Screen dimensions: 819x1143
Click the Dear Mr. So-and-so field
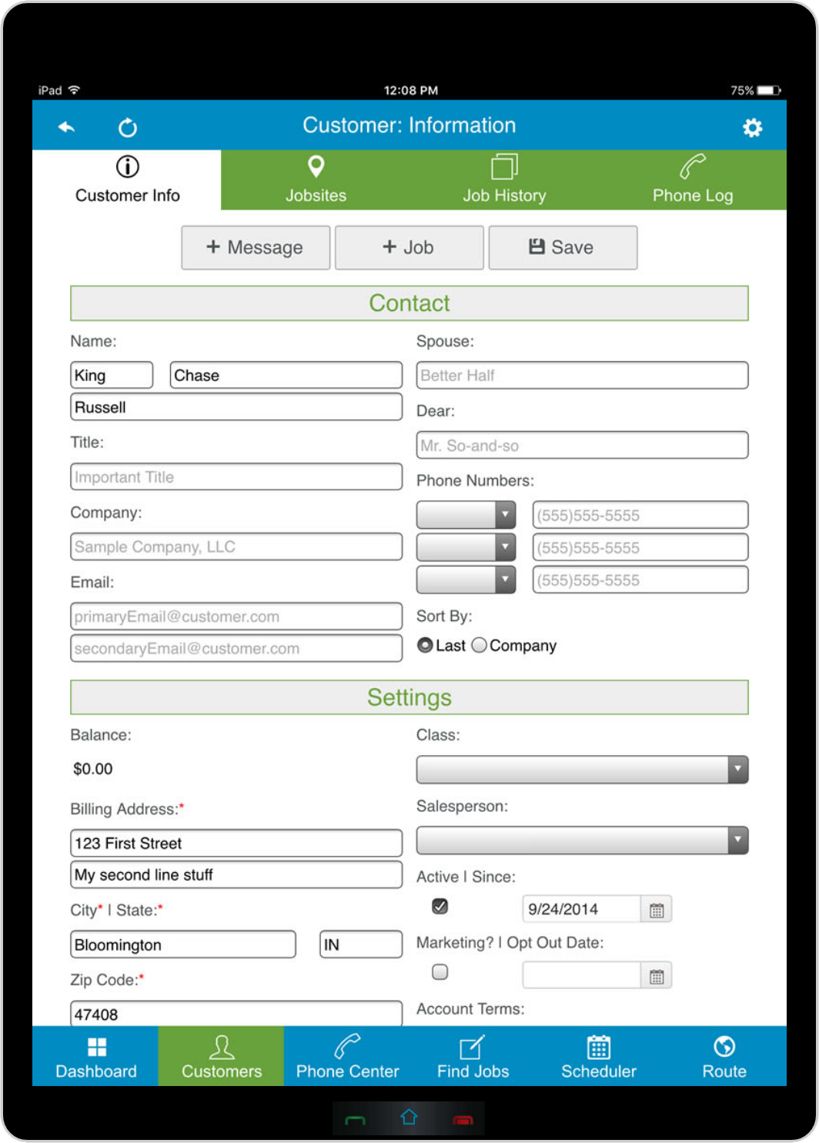click(582, 445)
